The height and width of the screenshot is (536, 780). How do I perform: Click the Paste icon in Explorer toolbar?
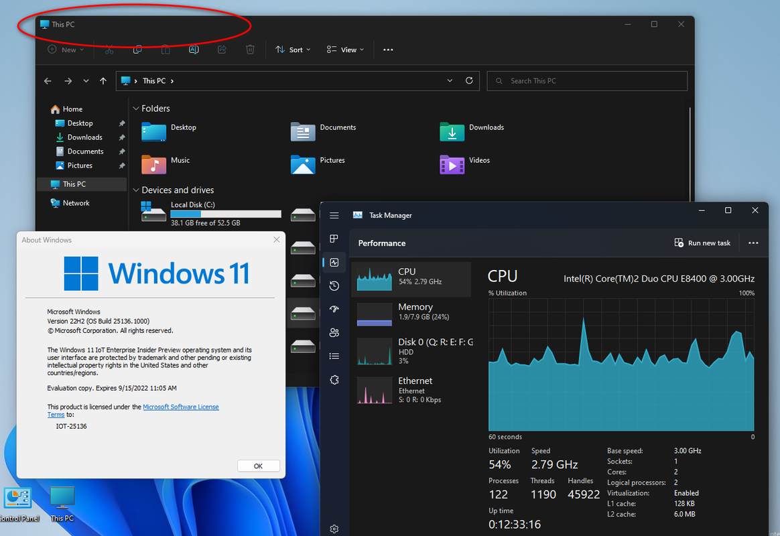(x=166, y=50)
